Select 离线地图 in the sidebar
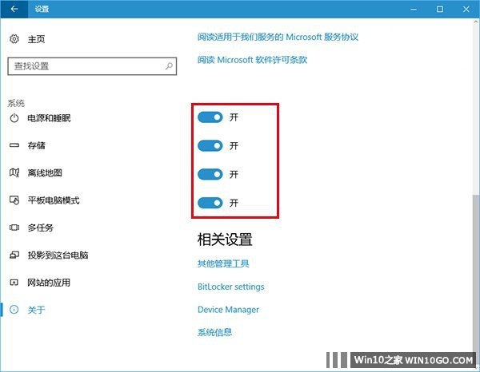 point(45,173)
